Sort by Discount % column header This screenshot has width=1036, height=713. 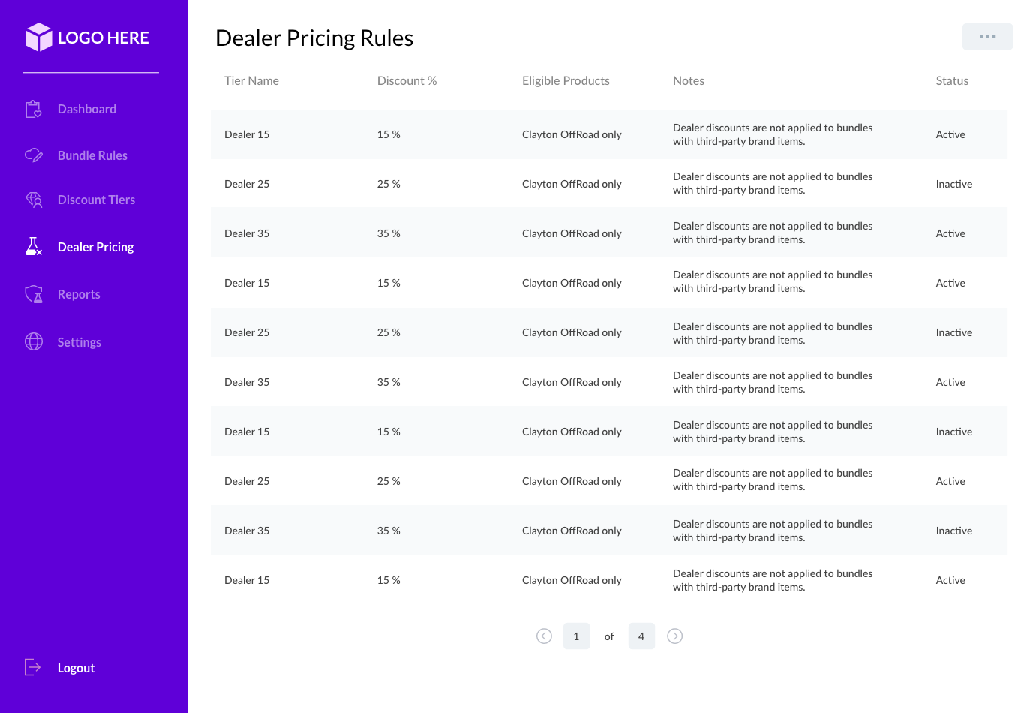[407, 81]
